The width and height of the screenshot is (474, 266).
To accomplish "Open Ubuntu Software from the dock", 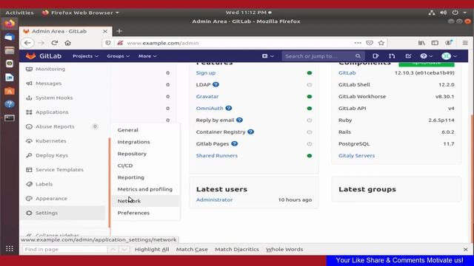I will click(x=10, y=90).
